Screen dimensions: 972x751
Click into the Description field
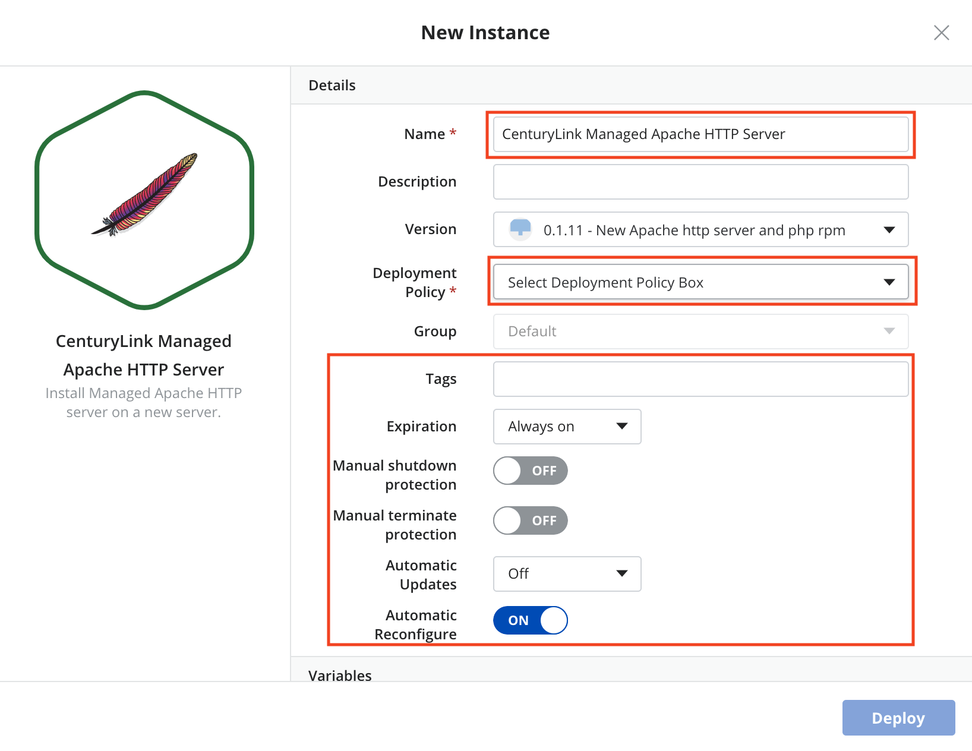[700, 182]
